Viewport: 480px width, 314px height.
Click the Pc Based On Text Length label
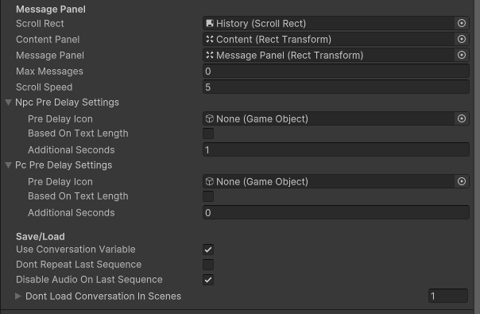(x=78, y=196)
